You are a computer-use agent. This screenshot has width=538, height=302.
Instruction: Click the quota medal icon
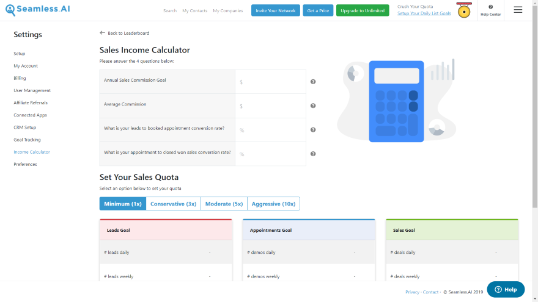point(464,11)
